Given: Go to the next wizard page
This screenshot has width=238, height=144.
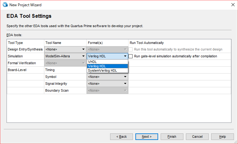Looking at the screenshot, I should tap(147, 137).
